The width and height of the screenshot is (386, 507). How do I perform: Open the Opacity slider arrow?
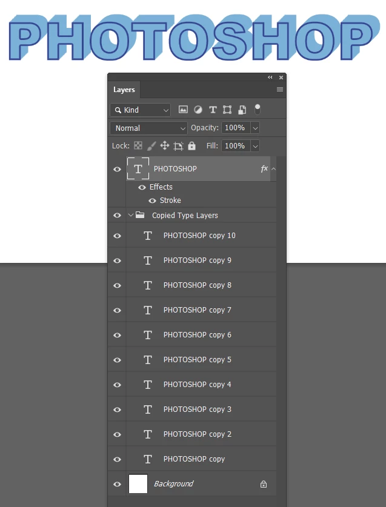pos(255,128)
